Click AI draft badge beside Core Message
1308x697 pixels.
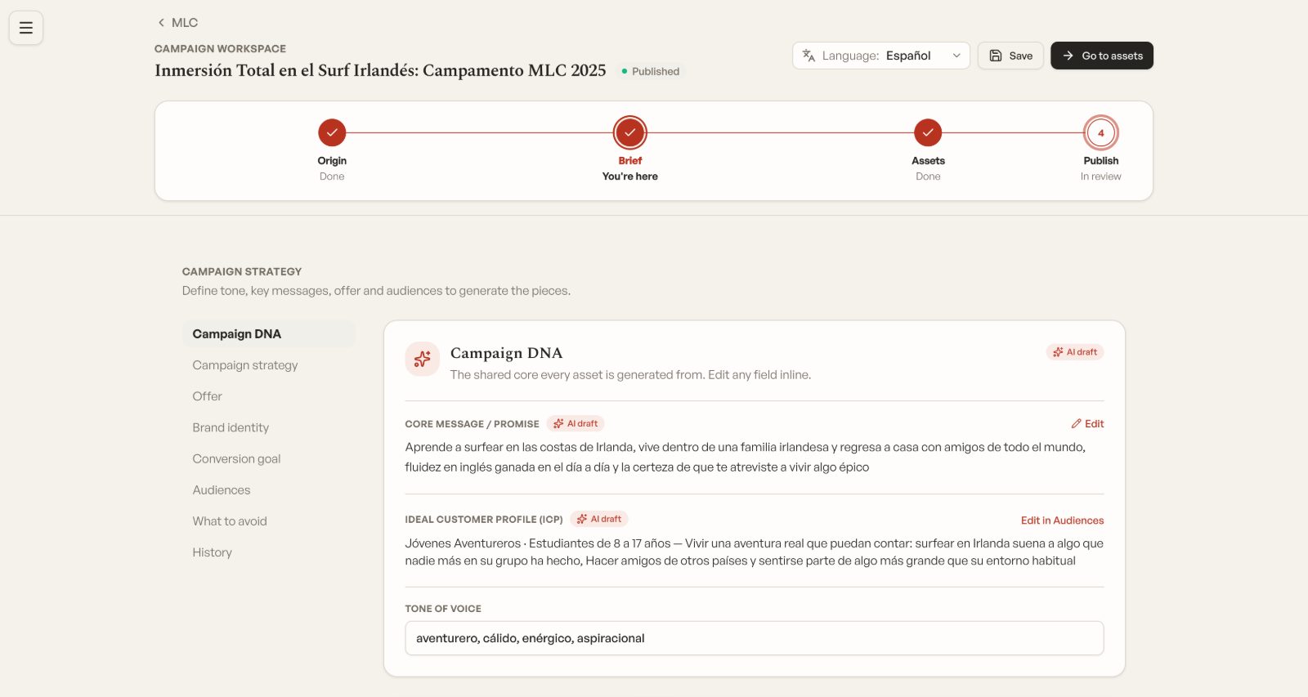coord(576,423)
